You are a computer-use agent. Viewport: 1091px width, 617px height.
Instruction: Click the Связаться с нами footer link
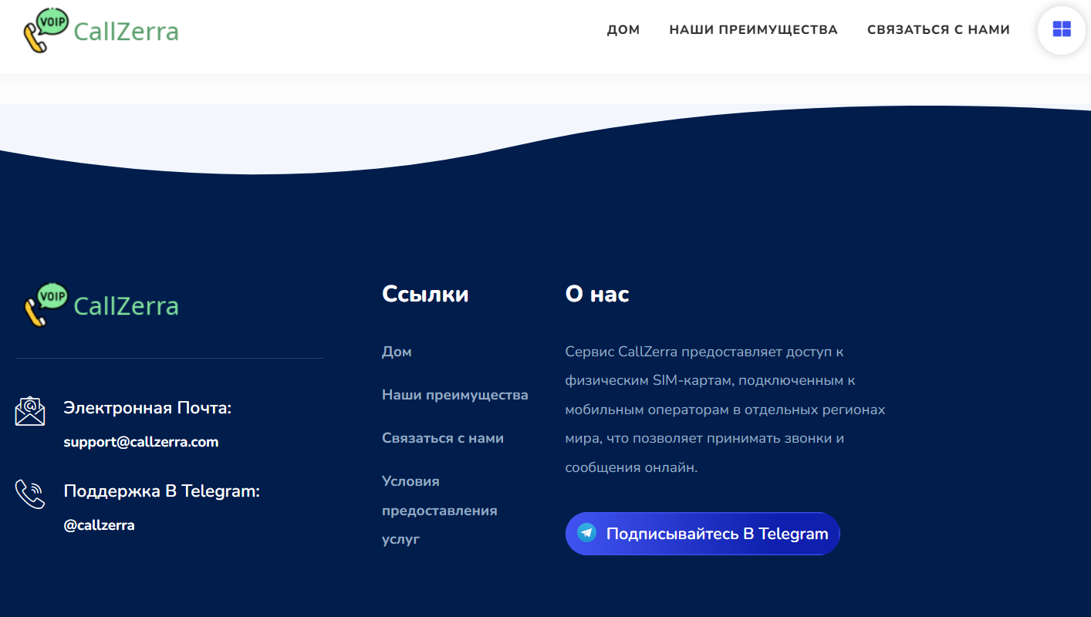click(x=443, y=438)
